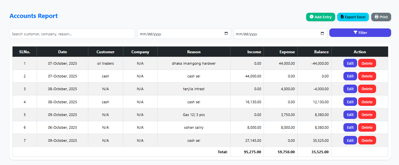Click the Income column header
Viewport: 399px width, 165px height.
[x=254, y=52]
